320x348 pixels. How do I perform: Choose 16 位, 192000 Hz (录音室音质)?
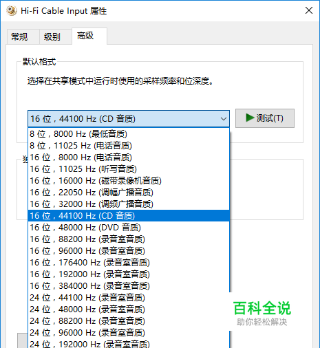129,274
